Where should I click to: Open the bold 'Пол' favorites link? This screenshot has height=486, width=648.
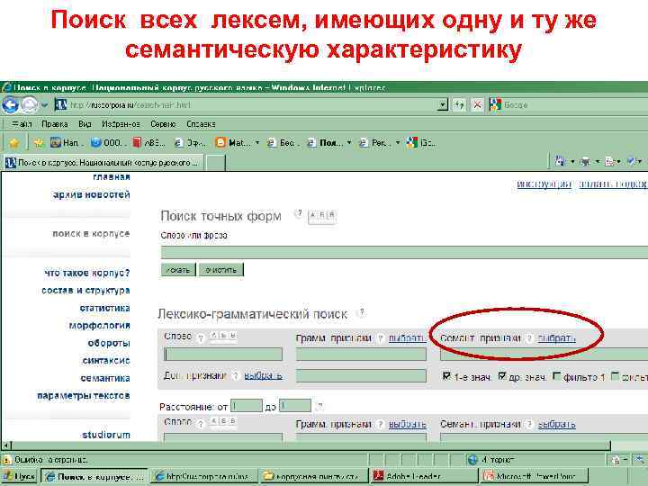click(x=325, y=143)
